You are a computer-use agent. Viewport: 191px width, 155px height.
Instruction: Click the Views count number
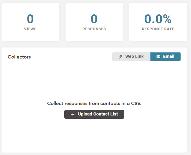point(30,19)
